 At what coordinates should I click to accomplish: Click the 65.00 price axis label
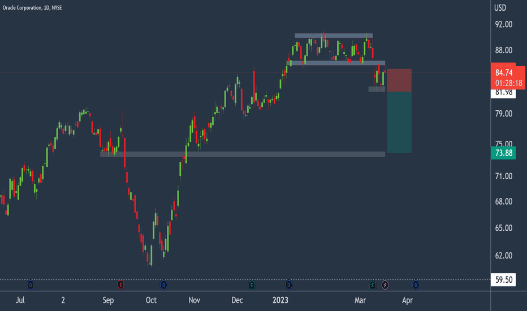point(504,228)
